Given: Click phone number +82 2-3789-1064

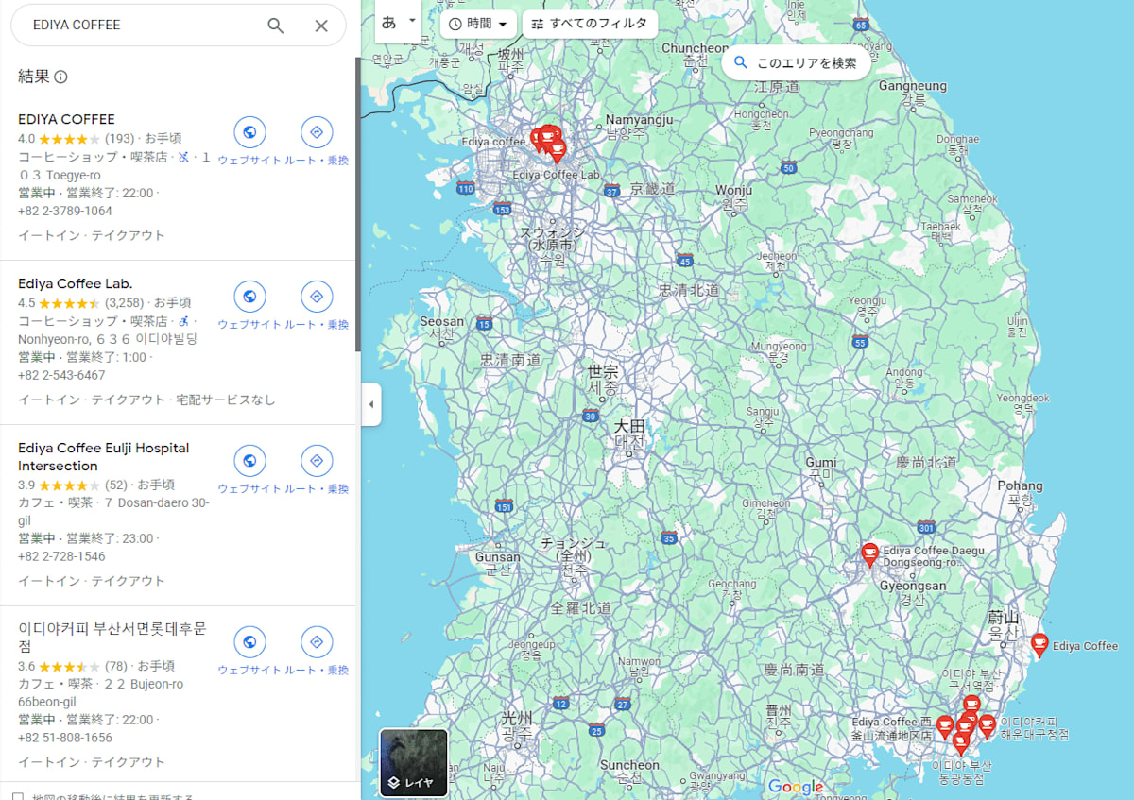Looking at the screenshot, I should [65, 211].
